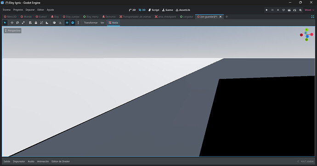Select the Move mode tool icon
Screen dimensions: 317x166
point(12,23)
